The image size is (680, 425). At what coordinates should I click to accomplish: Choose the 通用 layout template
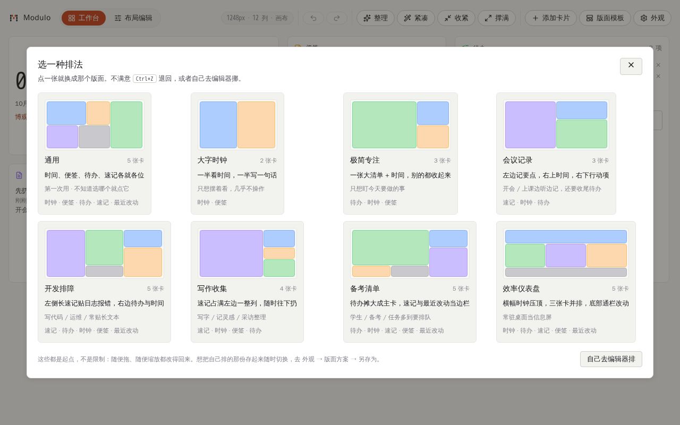point(95,154)
